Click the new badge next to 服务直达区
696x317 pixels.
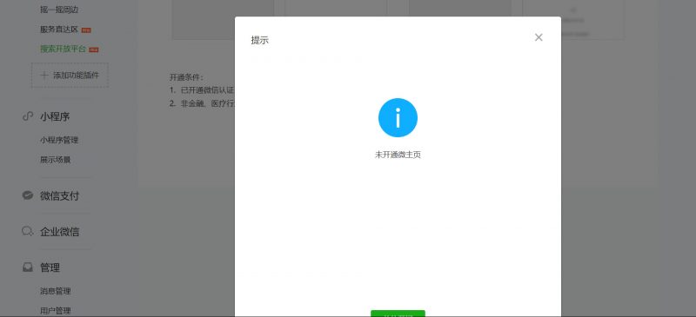(86, 30)
